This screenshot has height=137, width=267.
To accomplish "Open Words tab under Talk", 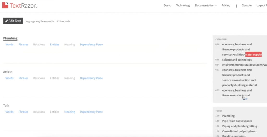I will click(9, 112).
